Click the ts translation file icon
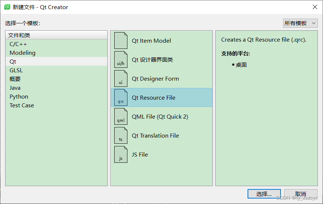 121,135
